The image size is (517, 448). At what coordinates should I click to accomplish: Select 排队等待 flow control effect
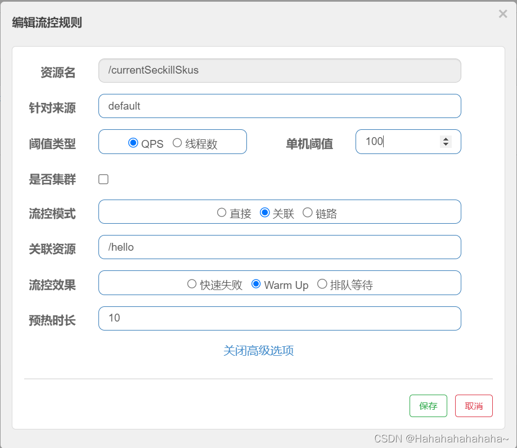[x=322, y=284]
